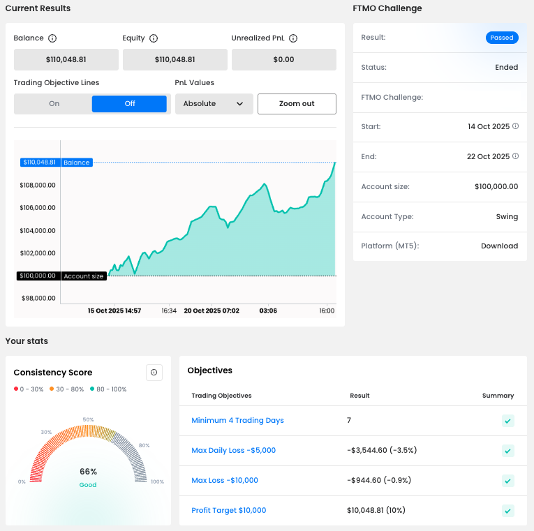Click info icon beside End date
The image size is (534, 531).
[x=516, y=156]
